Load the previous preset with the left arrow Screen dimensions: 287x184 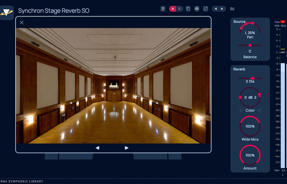pyautogui.click(x=215, y=9)
